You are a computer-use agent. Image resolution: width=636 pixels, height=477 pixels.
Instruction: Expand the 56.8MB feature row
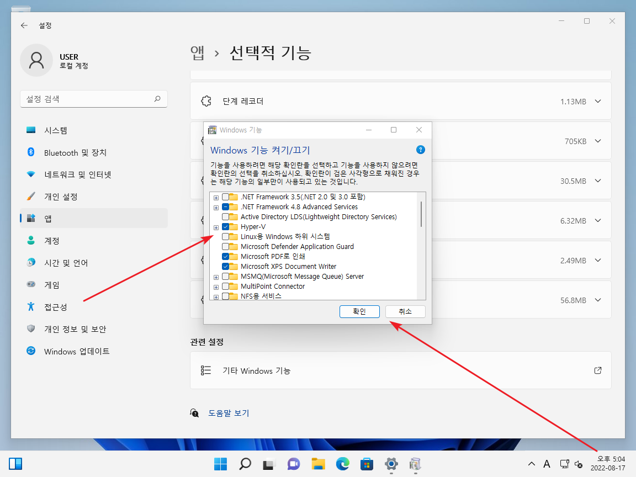[x=598, y=300]
